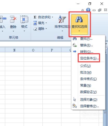The width and height of the screenshot is (108, 126).
Task: Open dropdown arrow under 排序和筛选
Action: coord(62,31)
